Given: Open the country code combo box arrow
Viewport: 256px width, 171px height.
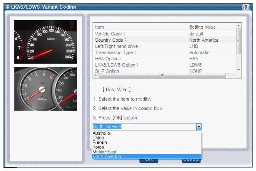Looking at the screenshot, I should pos(199,126).
